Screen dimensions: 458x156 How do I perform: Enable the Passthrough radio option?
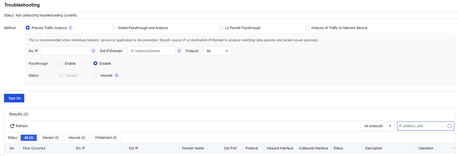click(x=61, y=63)
